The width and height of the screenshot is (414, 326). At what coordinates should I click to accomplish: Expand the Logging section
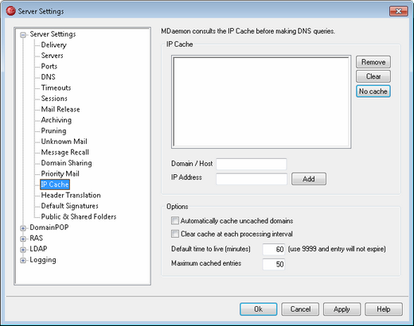click(x=23, y=260)
